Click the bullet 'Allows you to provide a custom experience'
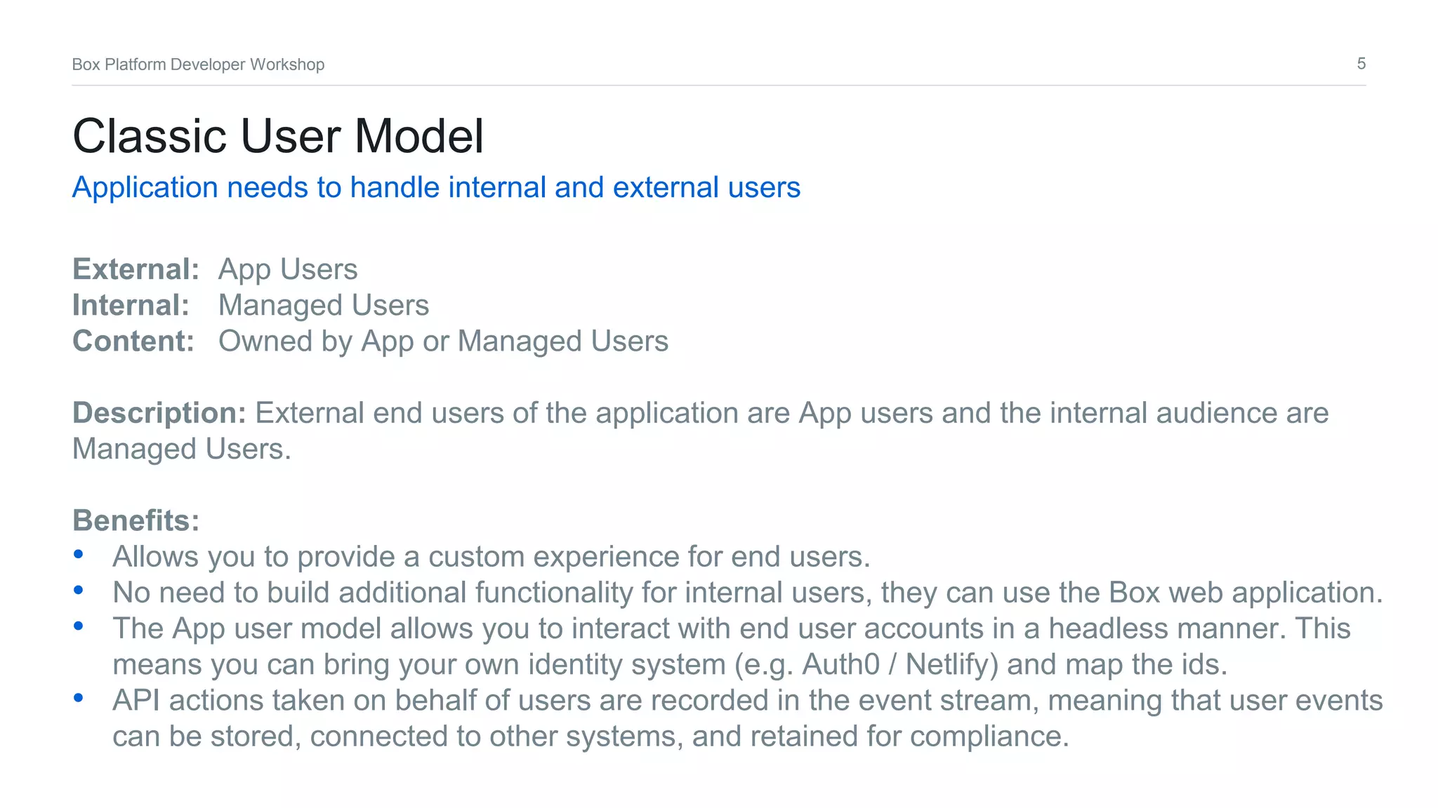Viewport: 1438px width, 808px height. (x=492, y=557)
